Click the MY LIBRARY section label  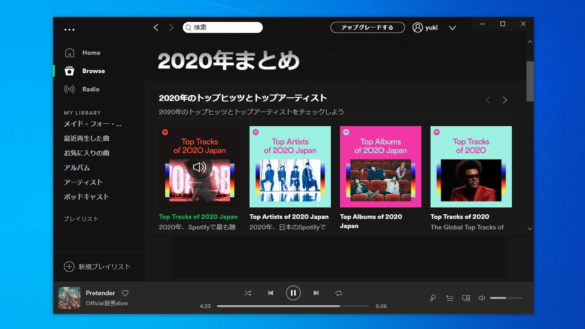click(82, 113)
